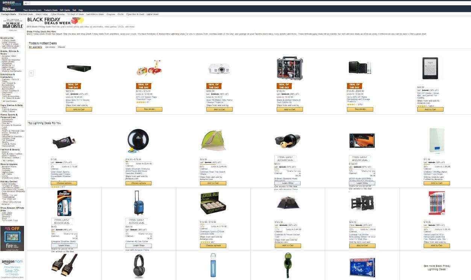471x280 pixels.
Task: Switch to the Missed deals tab
Action: pyautogui.click(x=61, y=47)
